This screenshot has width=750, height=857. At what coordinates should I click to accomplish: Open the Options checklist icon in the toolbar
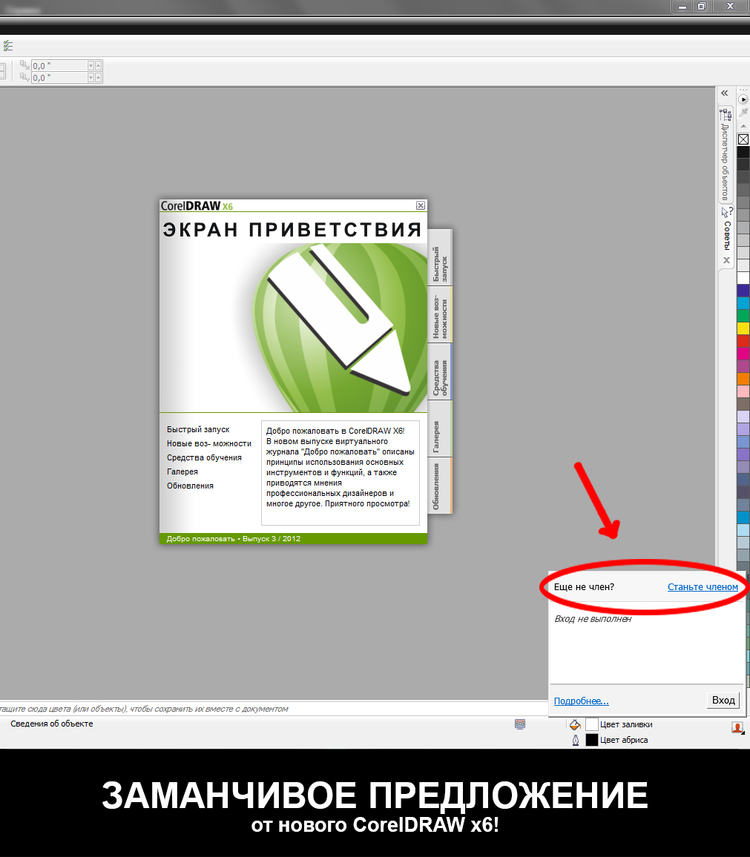7,46
